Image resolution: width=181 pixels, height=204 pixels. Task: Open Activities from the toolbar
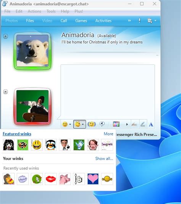[103, 21]
